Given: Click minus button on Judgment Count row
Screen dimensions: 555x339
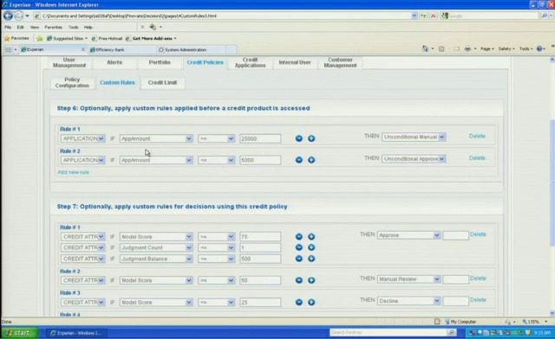Looking at the screenshot, I should pos(299,247).
